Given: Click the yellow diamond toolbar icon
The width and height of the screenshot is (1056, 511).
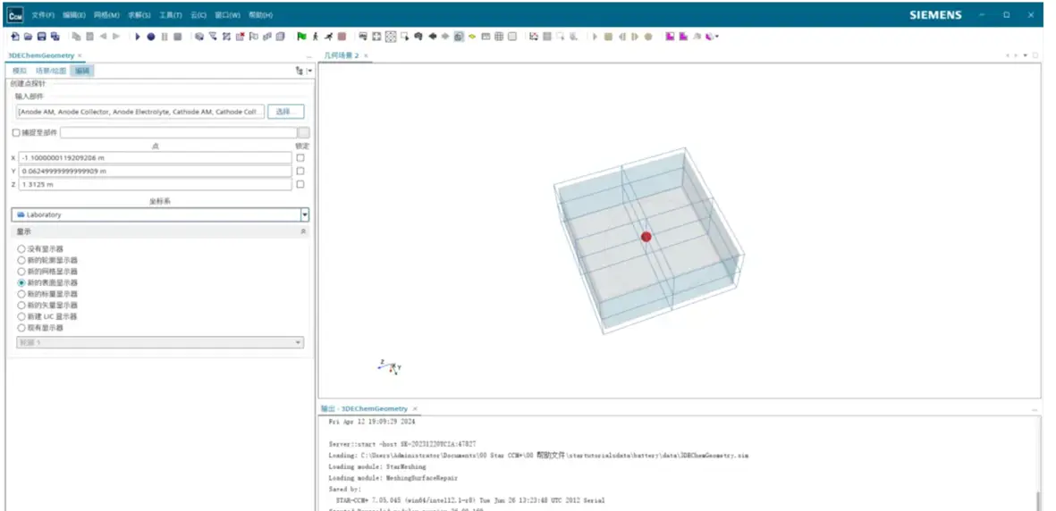Looking at the screenshot, I should click(x=472, y=37).
